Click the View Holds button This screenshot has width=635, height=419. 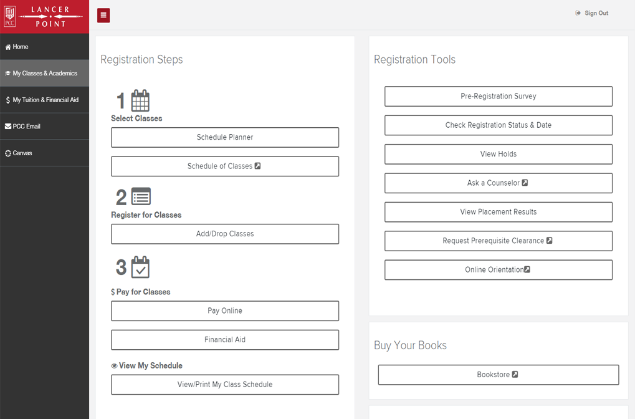(499, 154)
